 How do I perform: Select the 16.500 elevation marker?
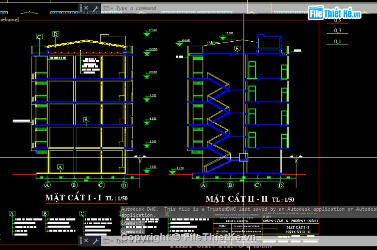[x=183, y=42]
